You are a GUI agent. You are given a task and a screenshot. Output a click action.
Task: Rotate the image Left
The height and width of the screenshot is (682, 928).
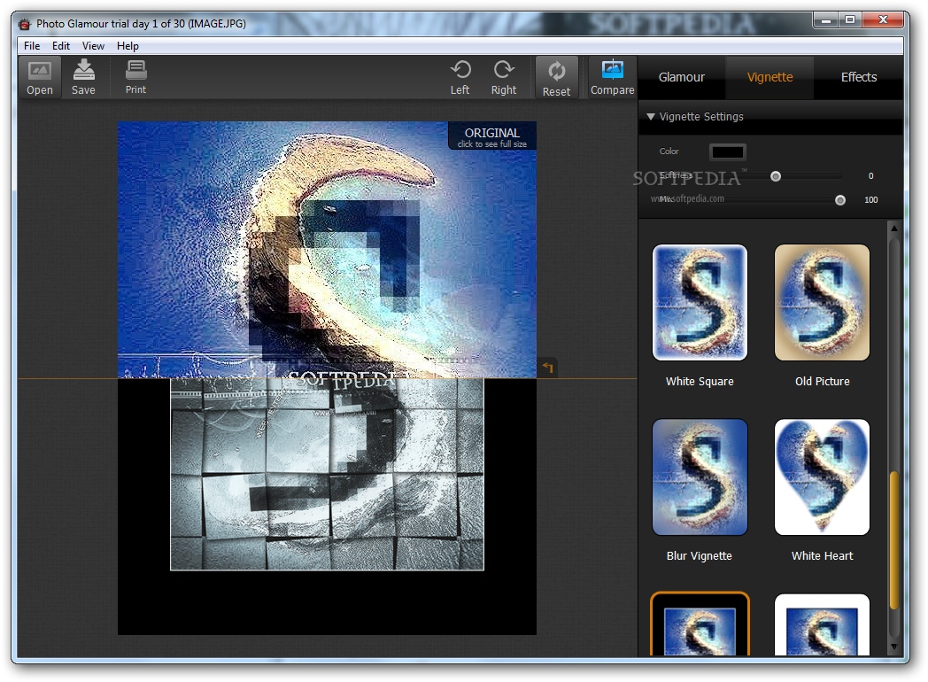[460, 78]
